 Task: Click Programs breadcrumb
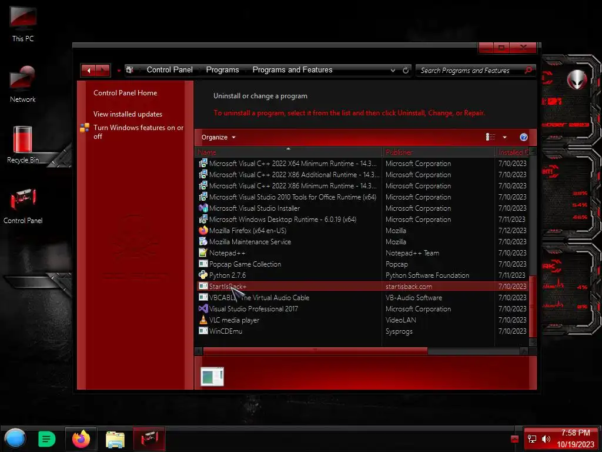click(222, 70)
